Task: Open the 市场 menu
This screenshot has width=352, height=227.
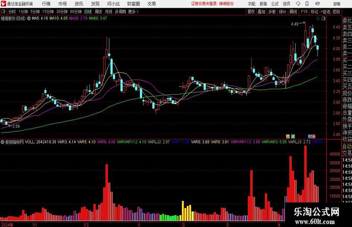Action: pos(63,4)
